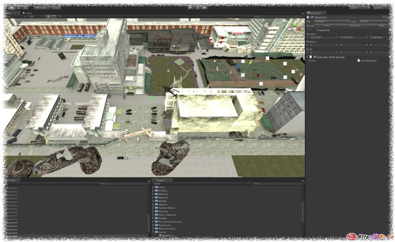Screen dimensions: 395x242
Task: Click the Step frame button
Action: click(x=204, y=7)
